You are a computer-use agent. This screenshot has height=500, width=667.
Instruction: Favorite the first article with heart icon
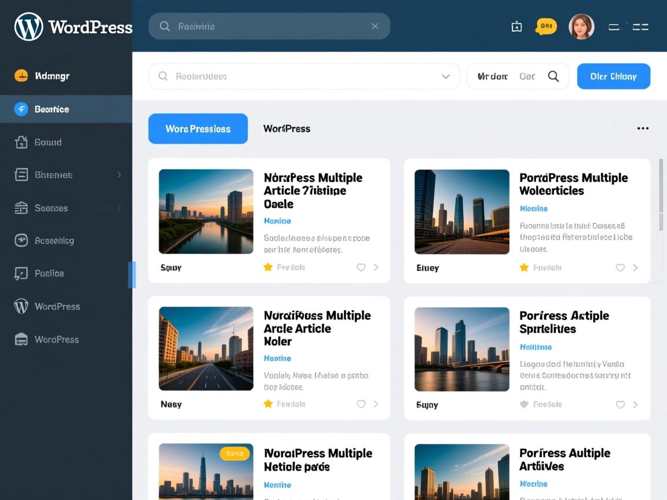pyautogui.click(x=361, y=267)
